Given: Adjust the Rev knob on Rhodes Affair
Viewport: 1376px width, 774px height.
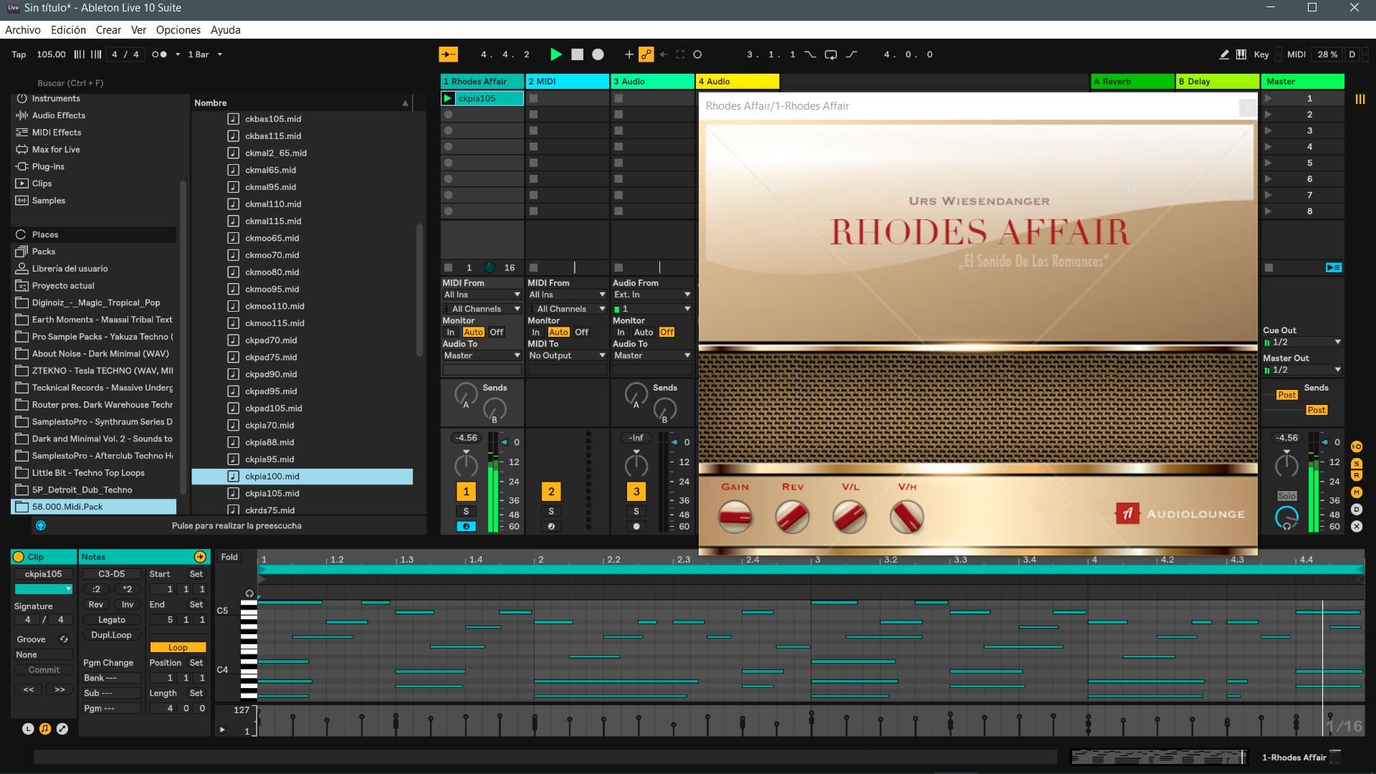Looking at the screenshot, I should 792,516.
